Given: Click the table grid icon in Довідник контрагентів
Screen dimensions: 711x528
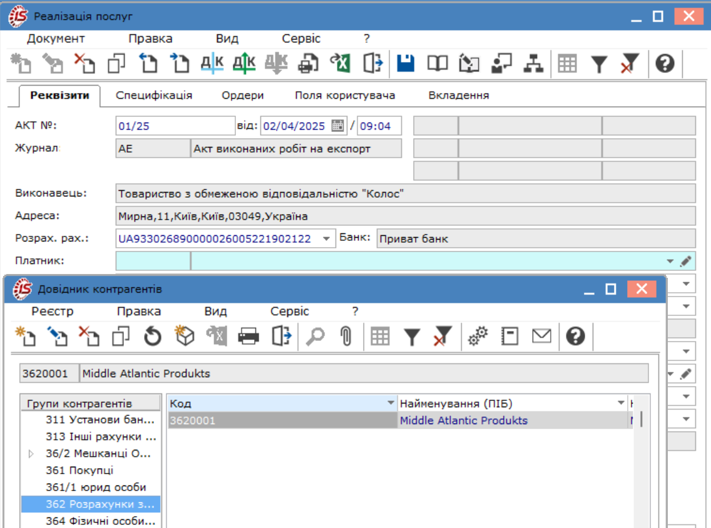Looking at the screenshot, I should pyautogui.click(x=380, y=337).
